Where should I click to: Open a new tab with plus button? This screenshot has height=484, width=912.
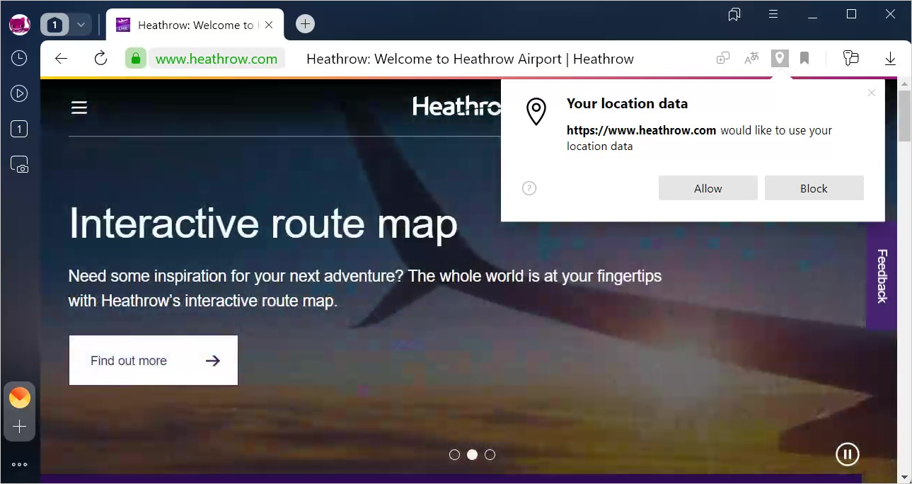coord(305,24)
